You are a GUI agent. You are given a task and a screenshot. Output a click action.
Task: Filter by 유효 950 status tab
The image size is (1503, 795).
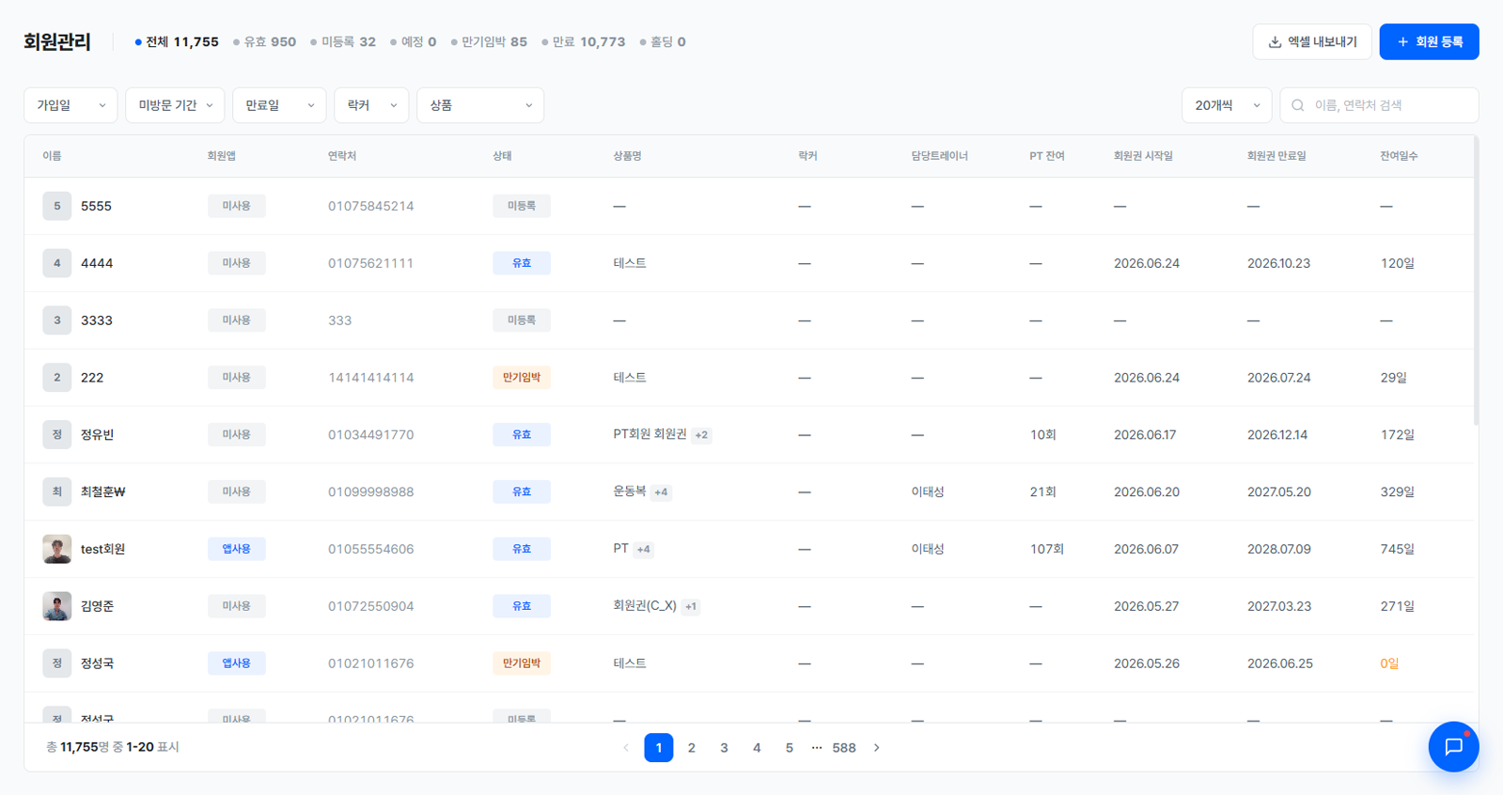pos(265,42)
